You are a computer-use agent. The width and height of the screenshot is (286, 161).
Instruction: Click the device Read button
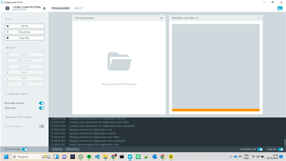point(25,85)
